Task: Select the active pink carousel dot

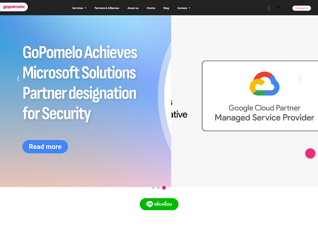Action: coord(164,188)
